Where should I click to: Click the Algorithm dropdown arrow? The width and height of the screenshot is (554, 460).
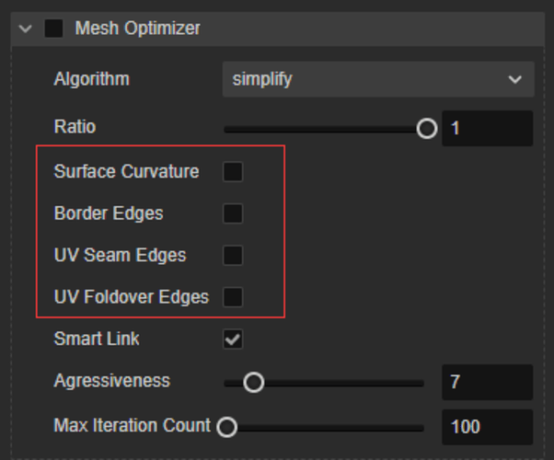[515, 80]
